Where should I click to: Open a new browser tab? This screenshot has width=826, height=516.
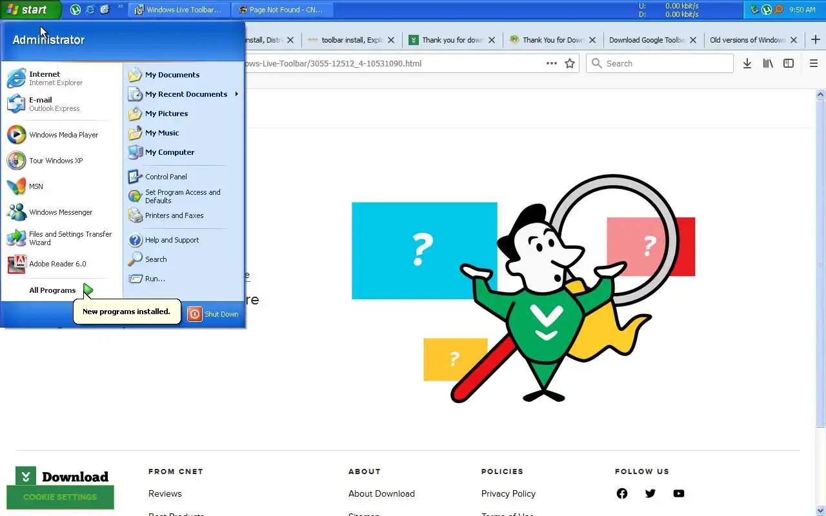[816, 40]
